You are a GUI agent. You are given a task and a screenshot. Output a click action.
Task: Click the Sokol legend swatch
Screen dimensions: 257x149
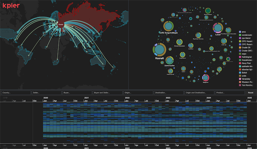(x=240, y=73)
